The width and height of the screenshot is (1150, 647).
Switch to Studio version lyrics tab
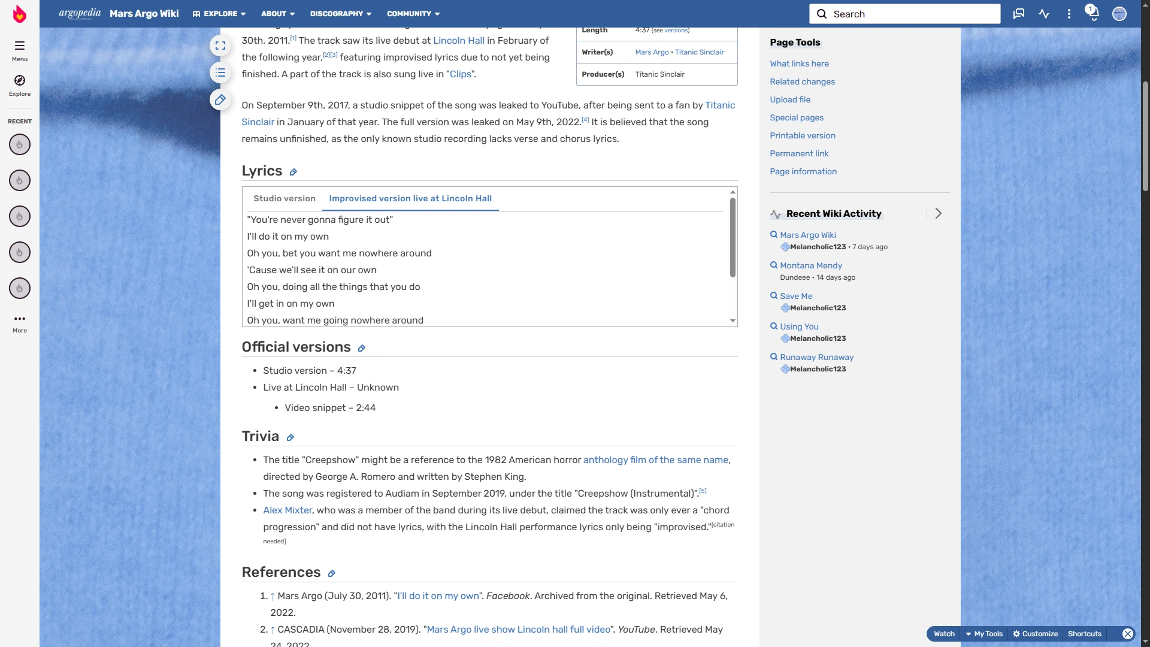[285, 199]
